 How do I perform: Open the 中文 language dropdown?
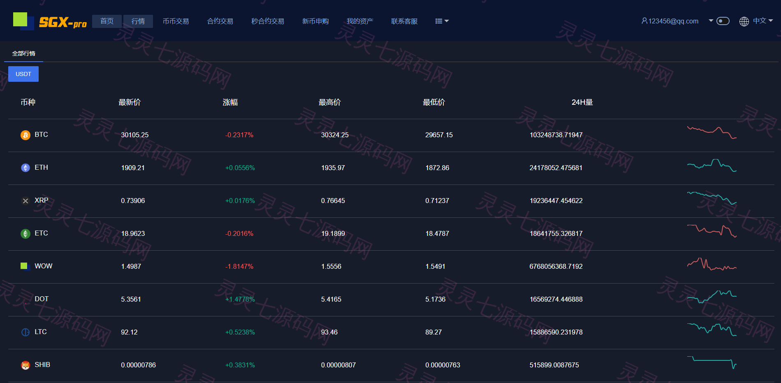[763, 21]
